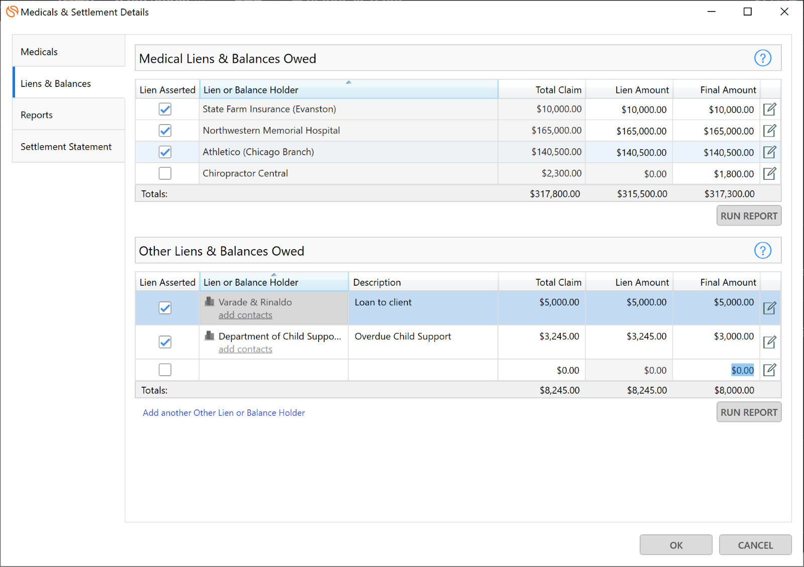804x567 pixels.
Task: Click add contacts under Varade & Rinaldo
Action: (245, 315)
